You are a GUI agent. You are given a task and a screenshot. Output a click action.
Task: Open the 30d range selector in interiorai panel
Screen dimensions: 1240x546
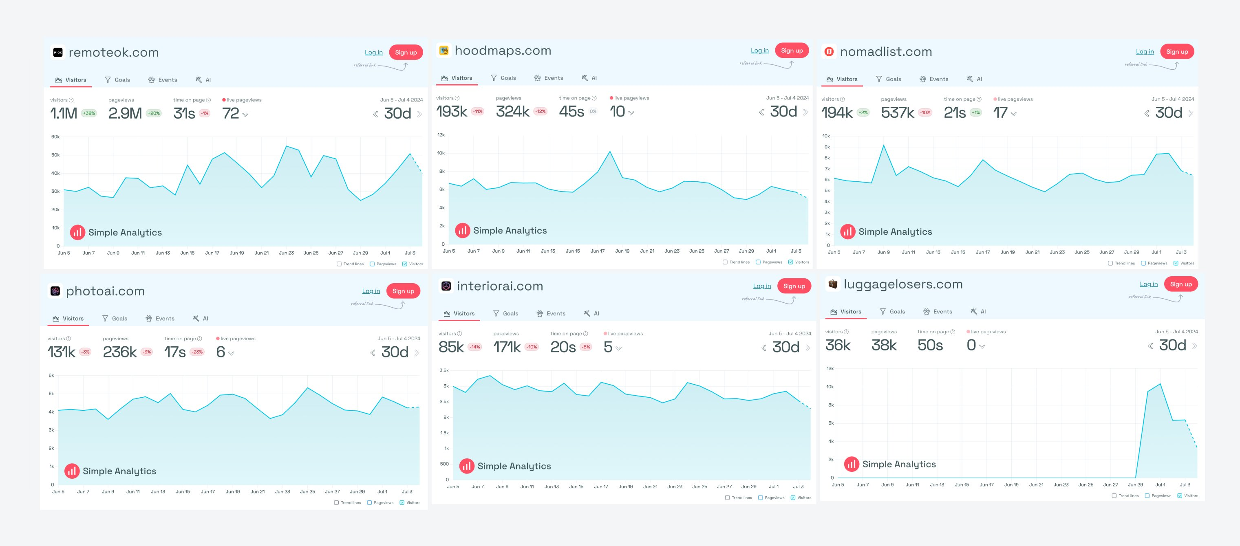[785, 347]
